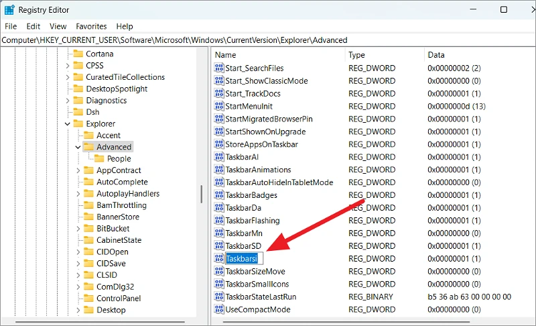Click the icon beside UseCompactMode value
536x326 pixels.
pyautogui.click(x=219, y=309)
